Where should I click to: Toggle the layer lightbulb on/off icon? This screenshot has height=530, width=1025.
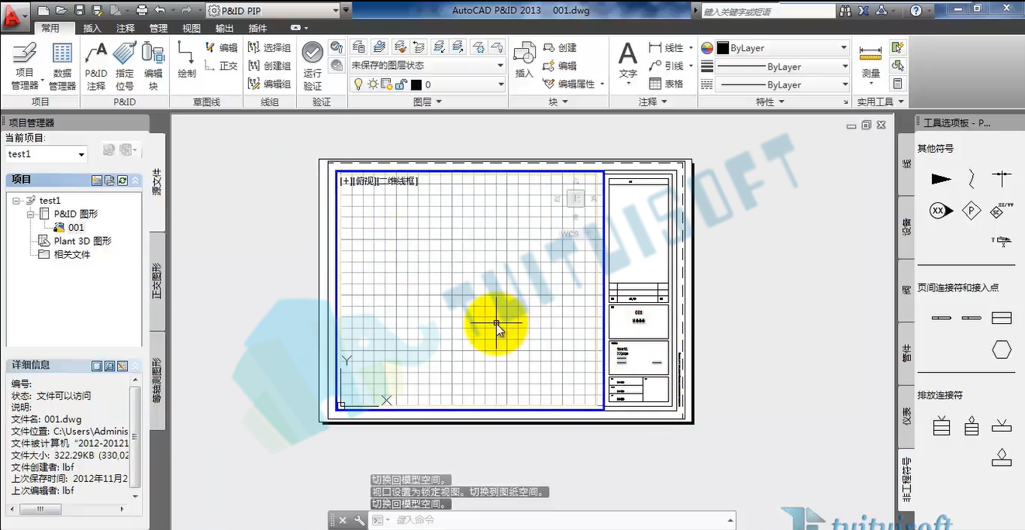point(359,84)
